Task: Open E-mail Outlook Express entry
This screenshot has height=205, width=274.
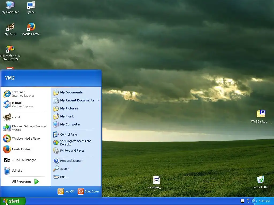Action: [25, 104]
